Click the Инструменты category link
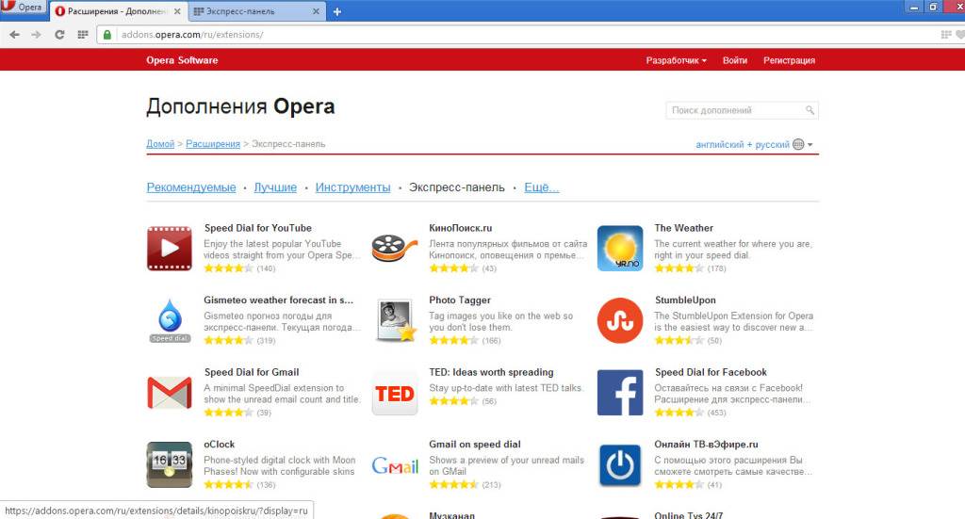Screen dimensions: 965x519 [352, 187]
